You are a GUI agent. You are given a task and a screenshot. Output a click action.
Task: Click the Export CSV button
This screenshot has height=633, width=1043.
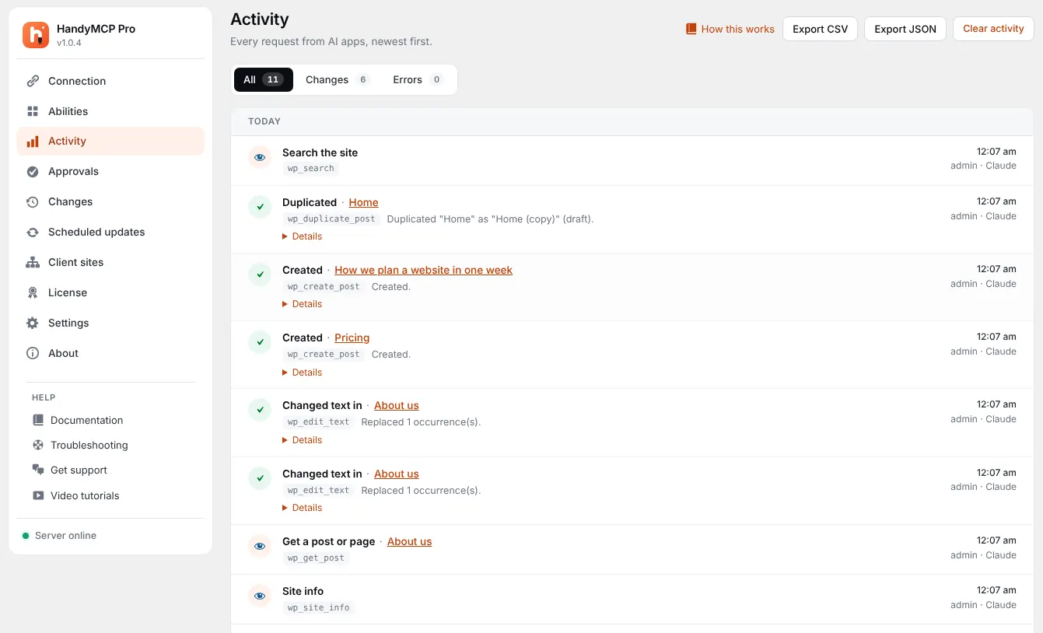click(821, 29)
